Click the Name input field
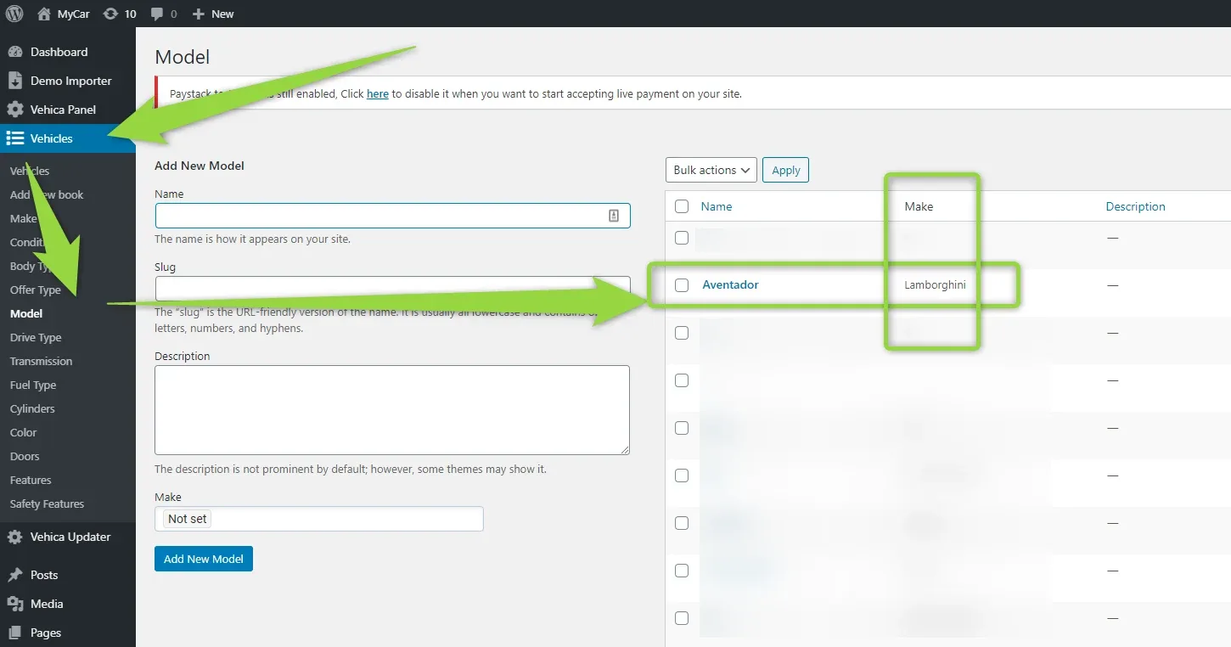Viewport: 1231px width, 647px height. (x=392, y=216)
